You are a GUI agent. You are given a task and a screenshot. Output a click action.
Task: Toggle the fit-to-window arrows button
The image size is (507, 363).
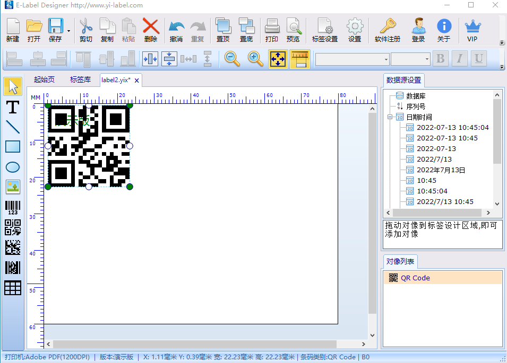point(278,59)
